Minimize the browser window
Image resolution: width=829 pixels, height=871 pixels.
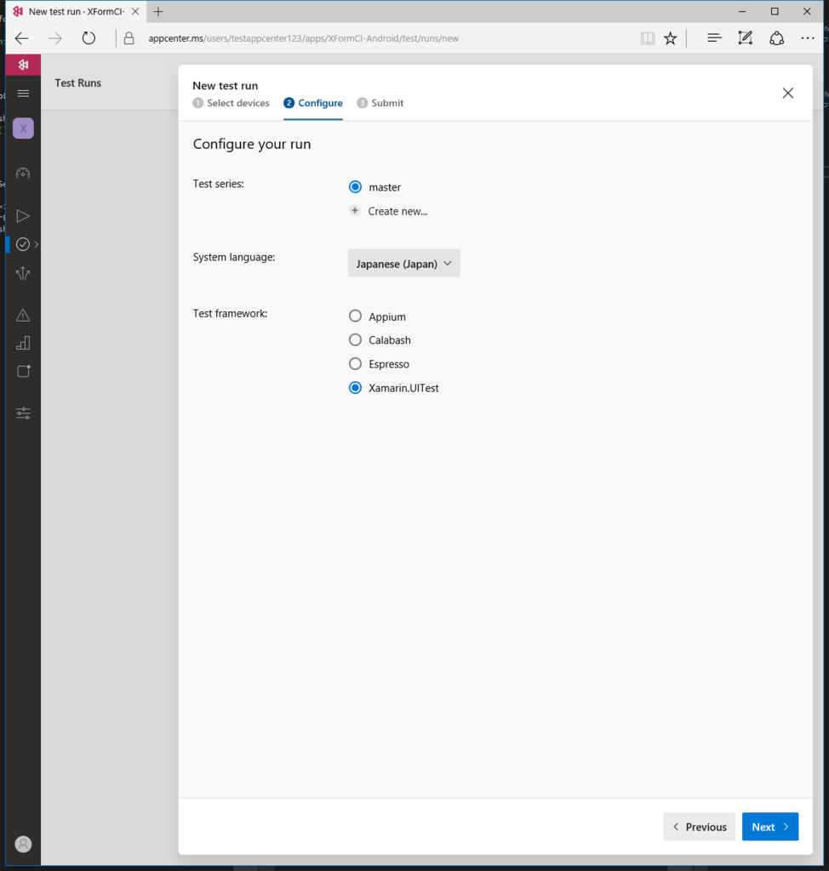click(x=742, y=11)
